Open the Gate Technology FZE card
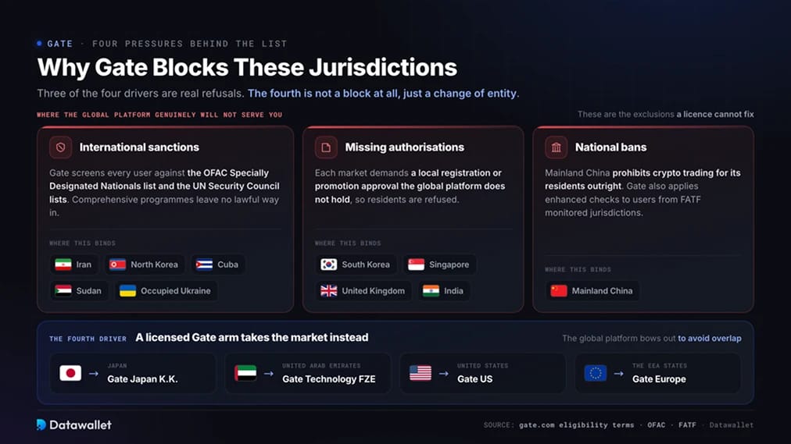The image size is (791, 444). (308, 373)
